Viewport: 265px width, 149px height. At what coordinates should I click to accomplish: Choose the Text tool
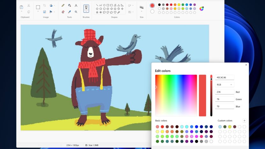click(76, 5)
